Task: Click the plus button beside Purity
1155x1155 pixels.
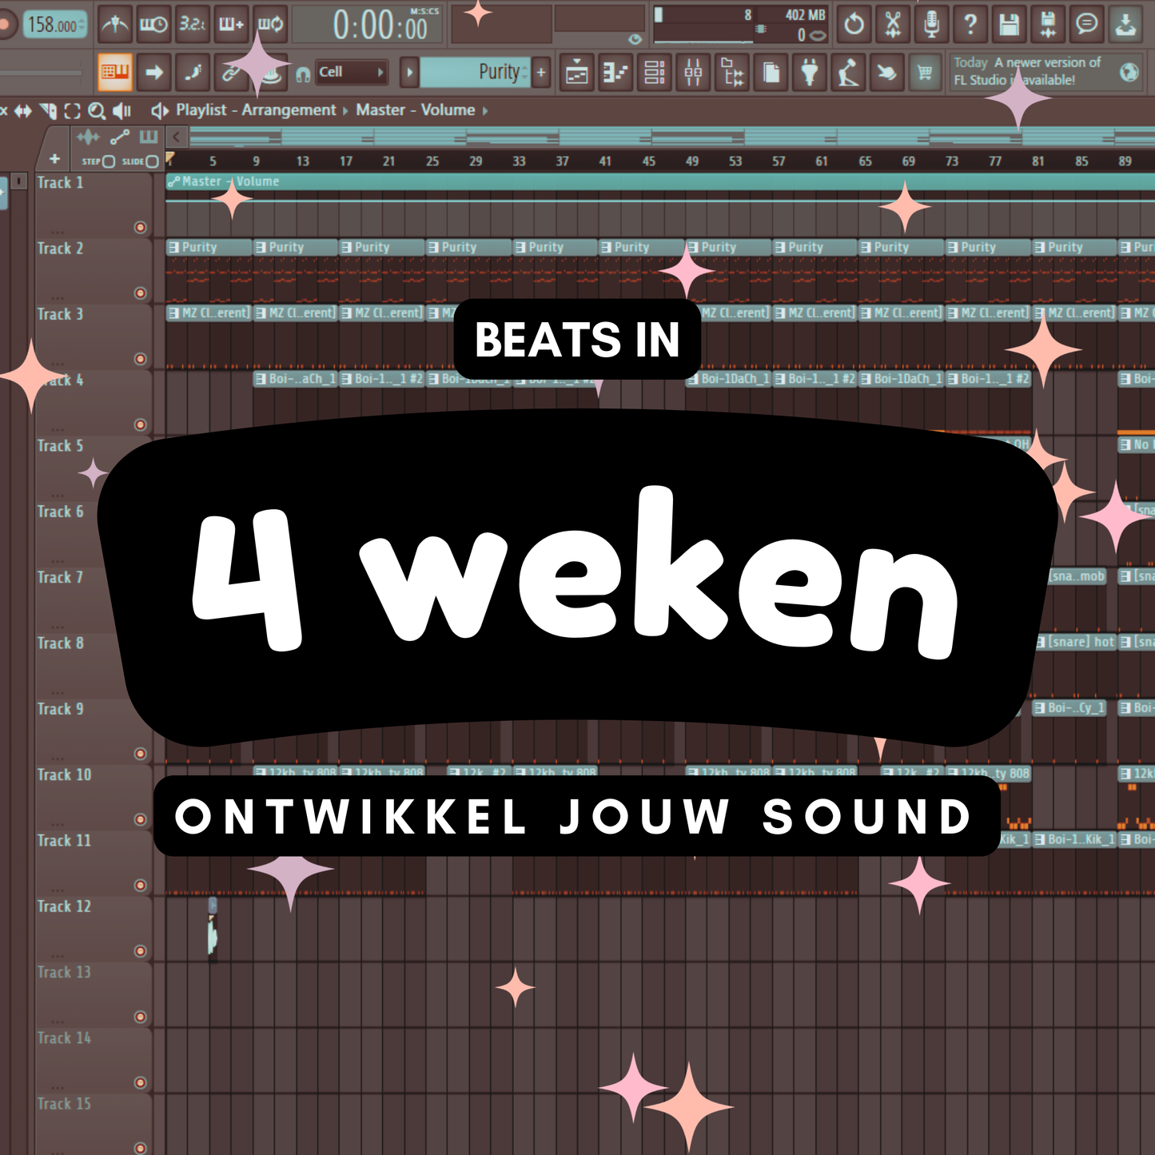Action: 542,71
